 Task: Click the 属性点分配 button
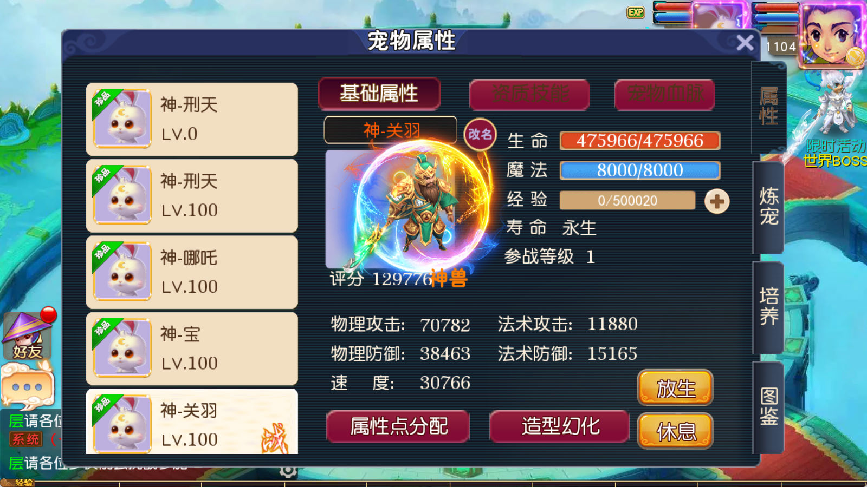(398, 426)
